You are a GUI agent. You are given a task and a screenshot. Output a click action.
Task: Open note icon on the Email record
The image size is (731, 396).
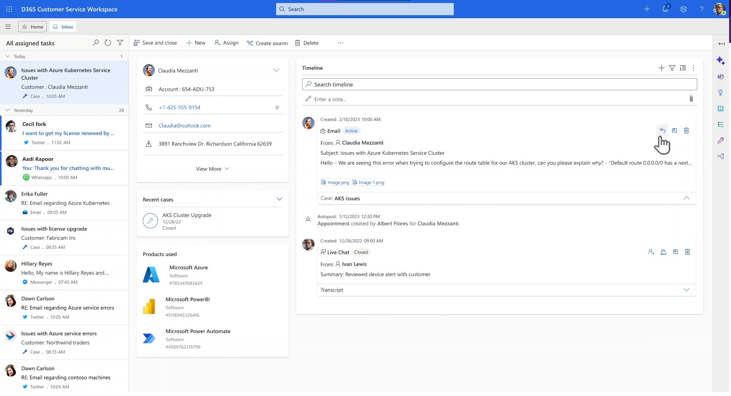(674, 130)
